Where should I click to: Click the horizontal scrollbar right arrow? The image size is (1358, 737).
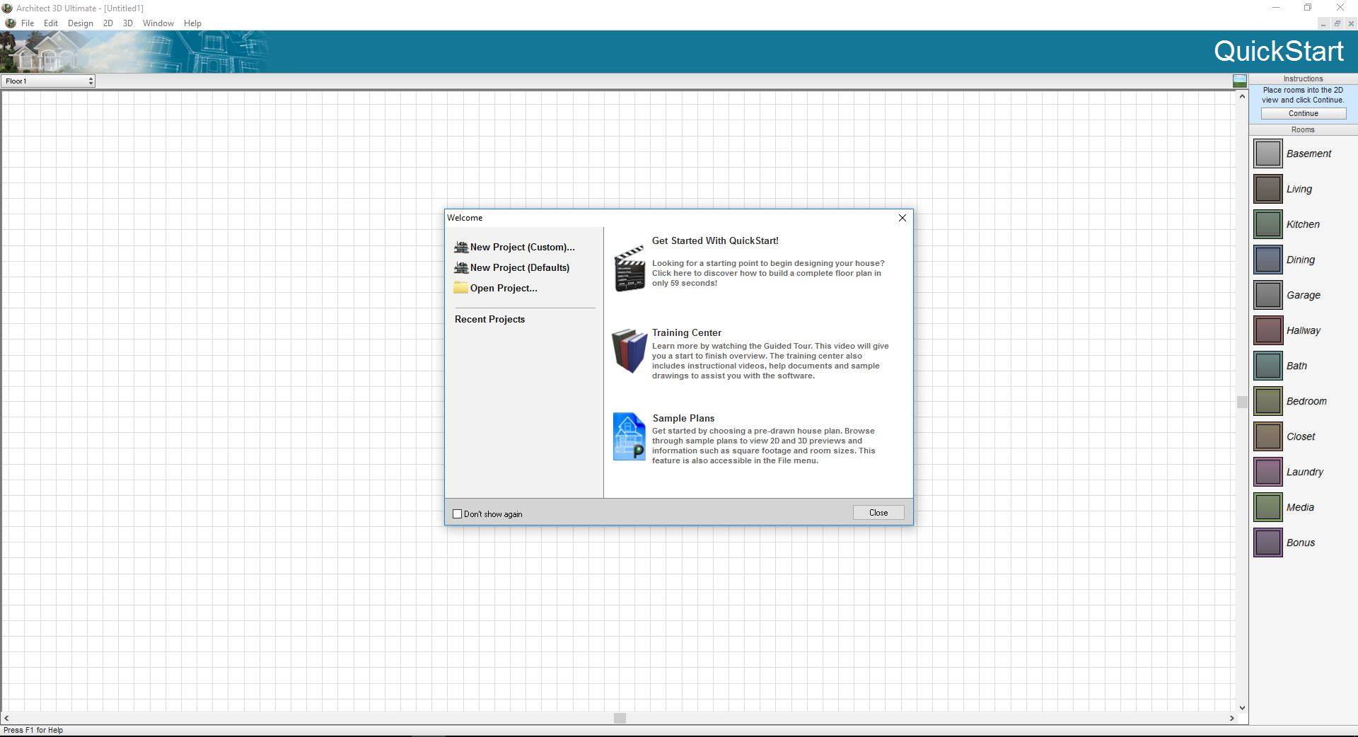coord(1231,718)
